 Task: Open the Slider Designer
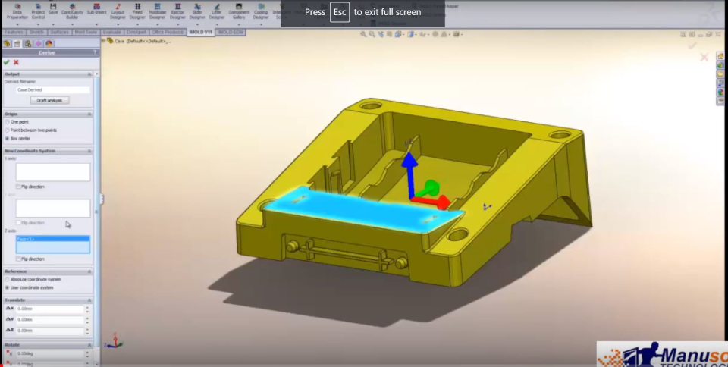tap(197, 11)
